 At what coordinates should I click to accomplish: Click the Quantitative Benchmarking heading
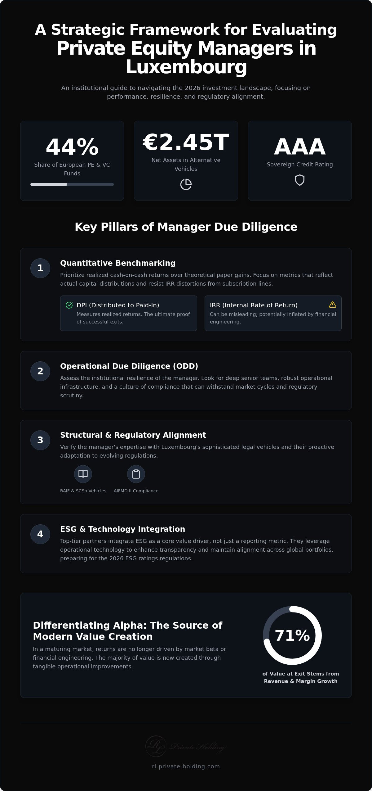pos(118,263)
